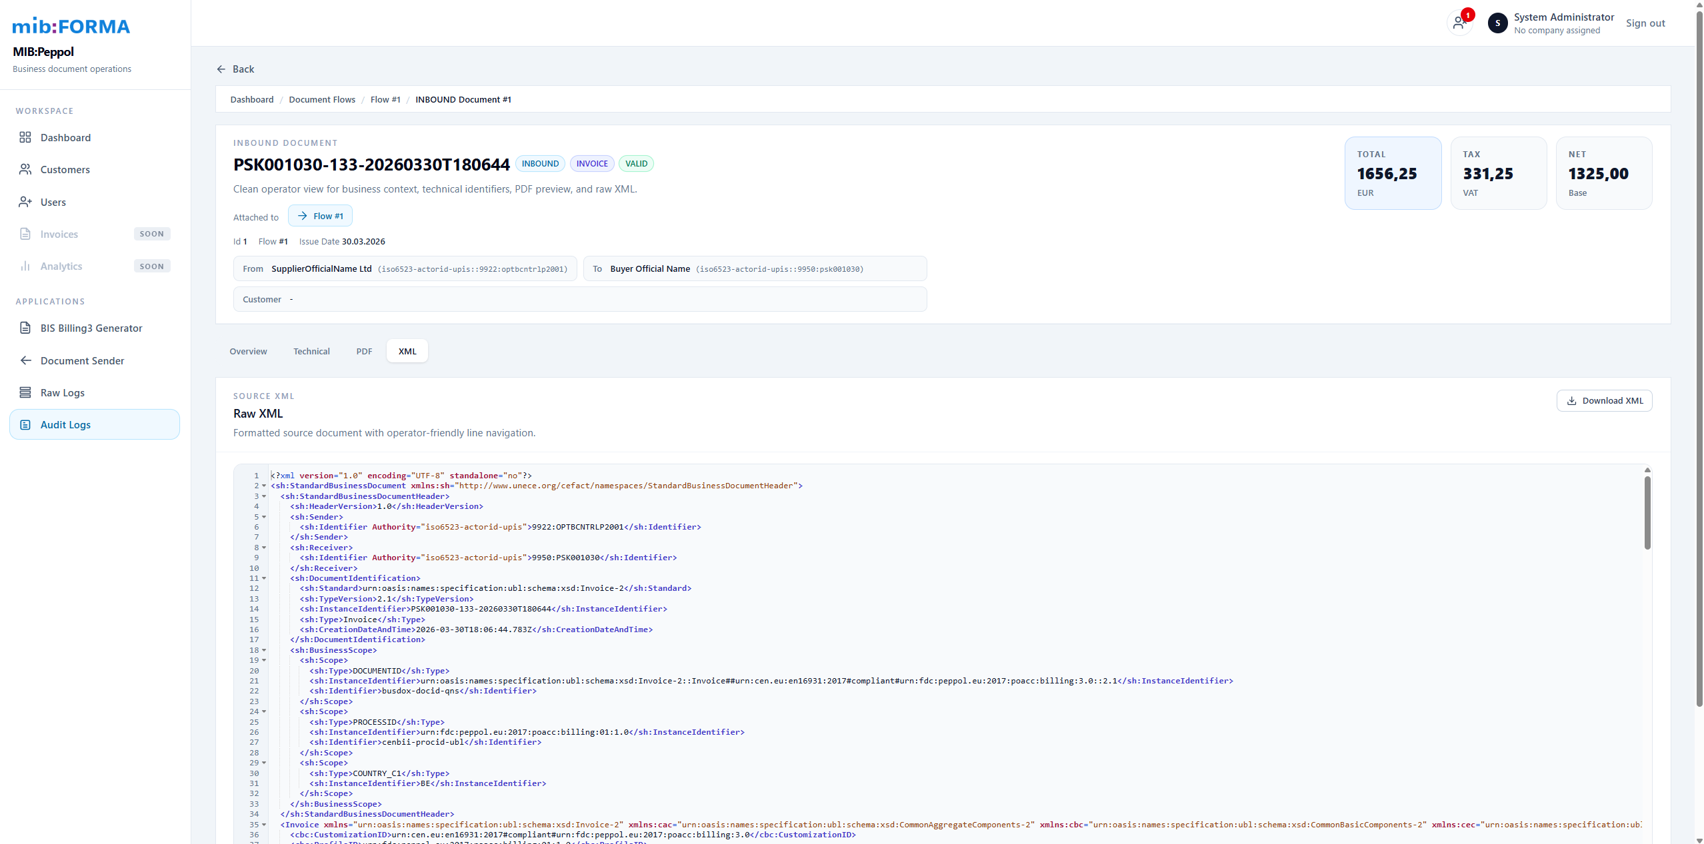Click the Raw Logs stack icon

point(25,392)
